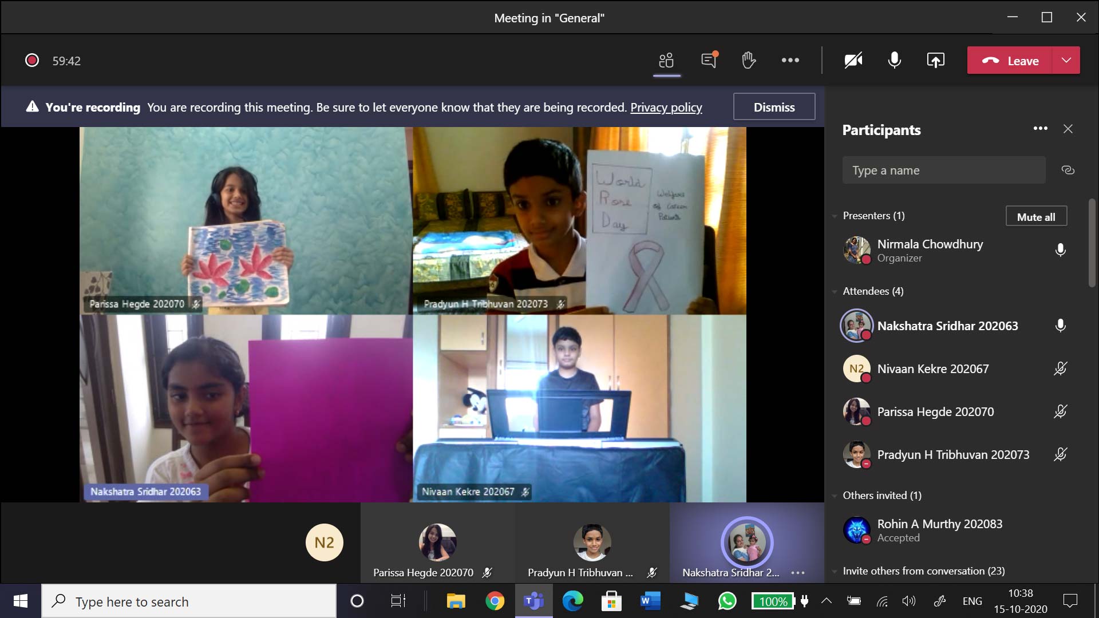Click the raise hand icon
This screenshot has width=1099, height=618.
pyautogui.click(x=749, y=60)
